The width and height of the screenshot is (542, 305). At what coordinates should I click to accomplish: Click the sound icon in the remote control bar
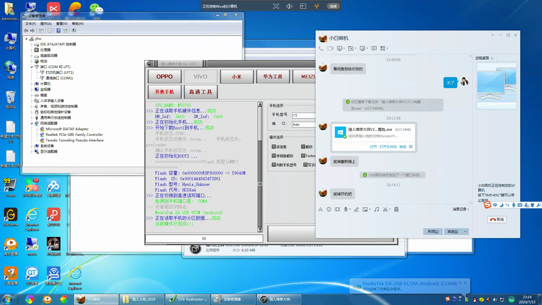pyautogui.click(x=289, y=6)
